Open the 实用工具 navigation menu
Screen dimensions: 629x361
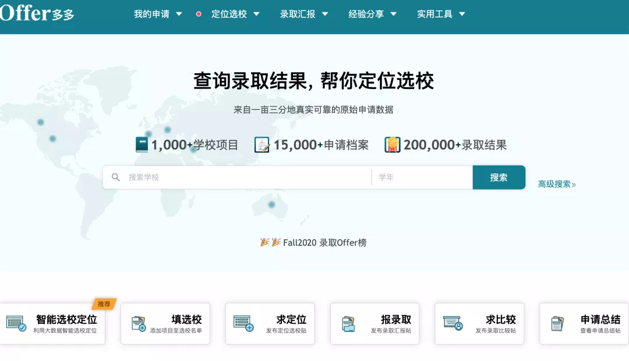441,14
